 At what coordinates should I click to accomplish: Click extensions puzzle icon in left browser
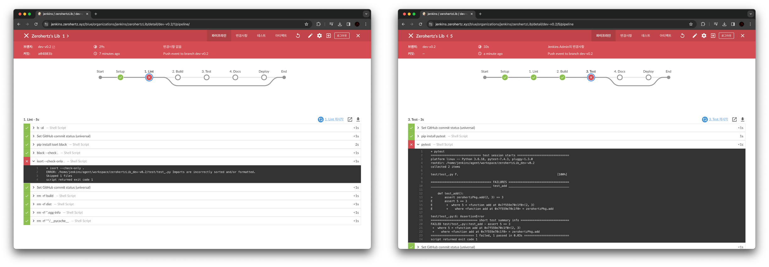(x=319, y=24)
